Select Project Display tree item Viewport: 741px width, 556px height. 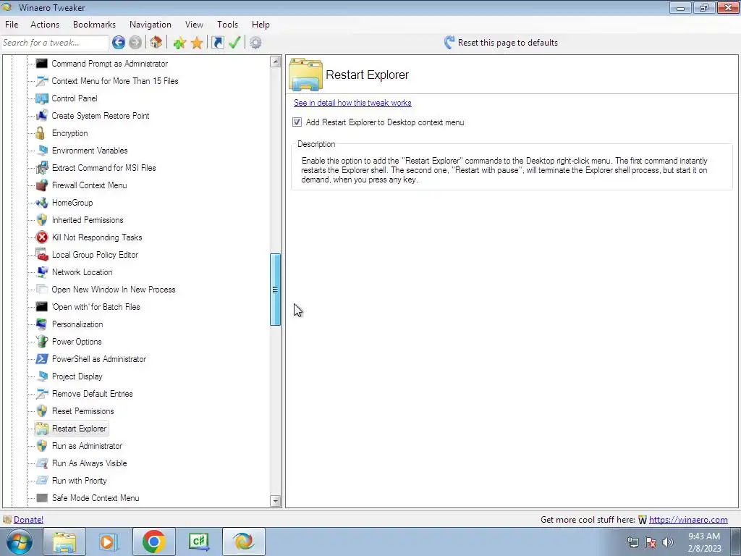click(x=77, y=376)
